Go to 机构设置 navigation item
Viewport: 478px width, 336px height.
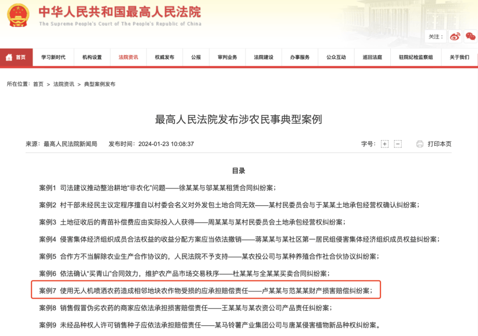[92, 57]
